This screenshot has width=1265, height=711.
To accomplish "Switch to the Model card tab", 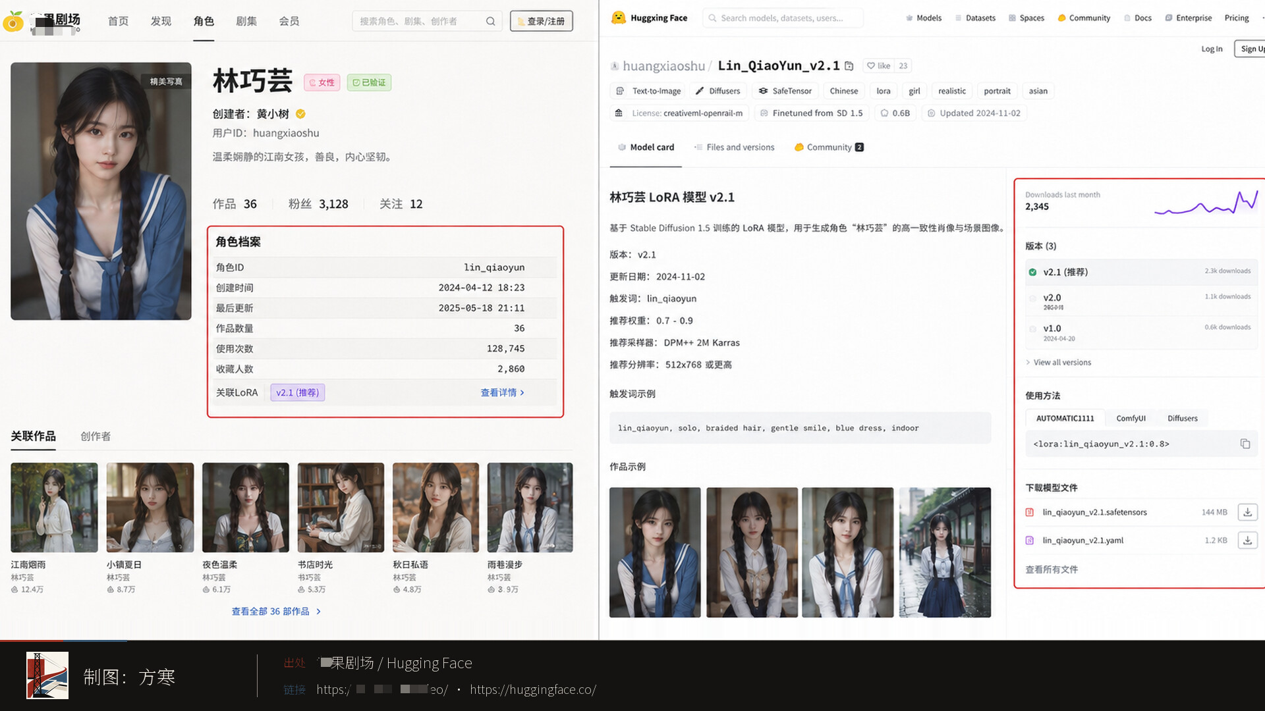I will pos(646,147).
